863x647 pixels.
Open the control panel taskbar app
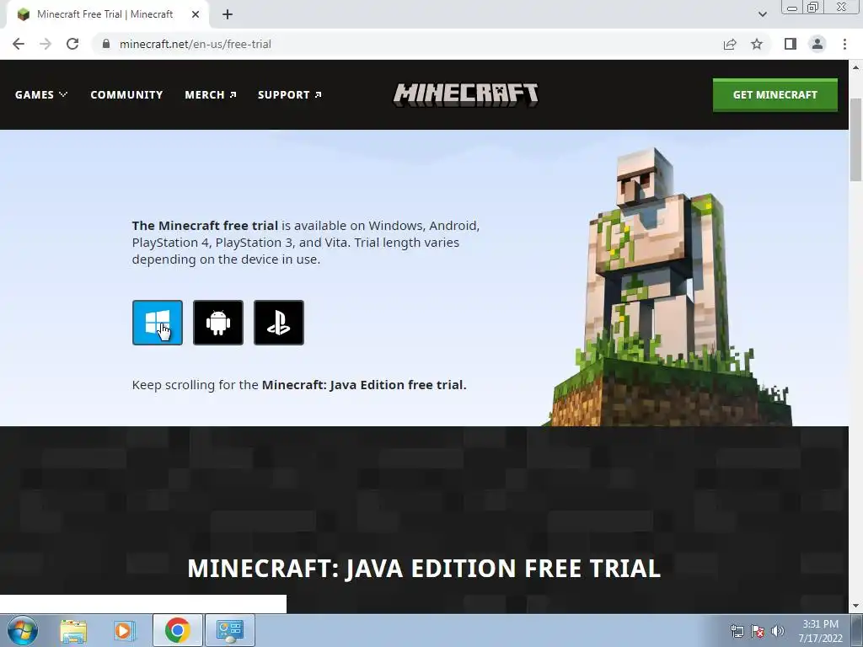coord(229,630)
